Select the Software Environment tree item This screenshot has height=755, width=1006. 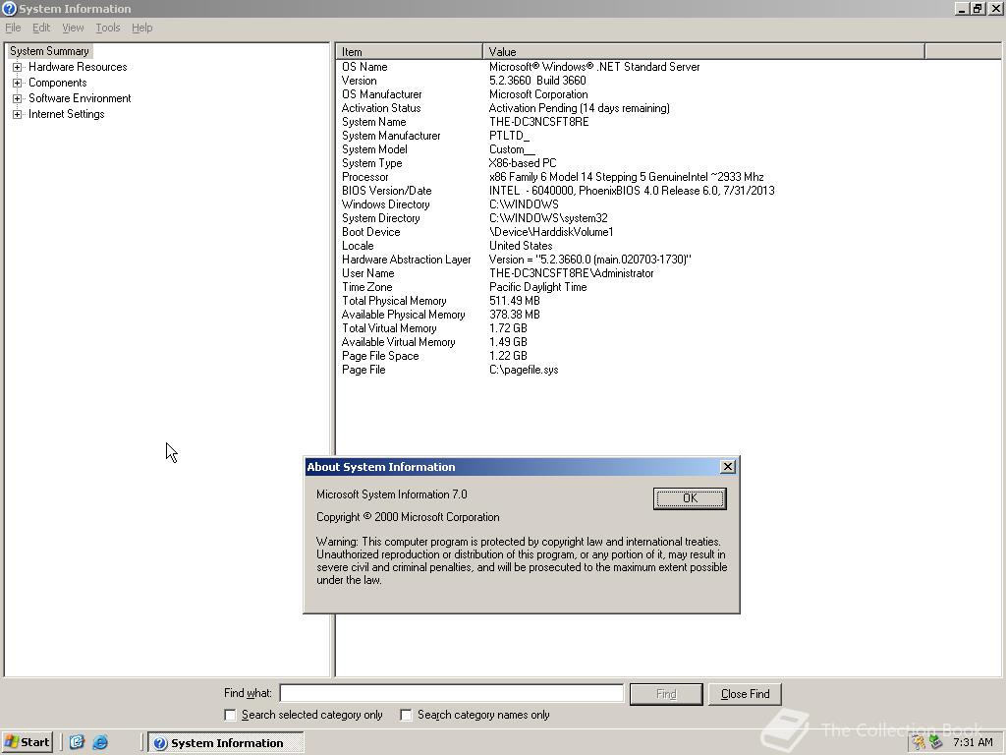pyautogui.click(x=80, y=98)
